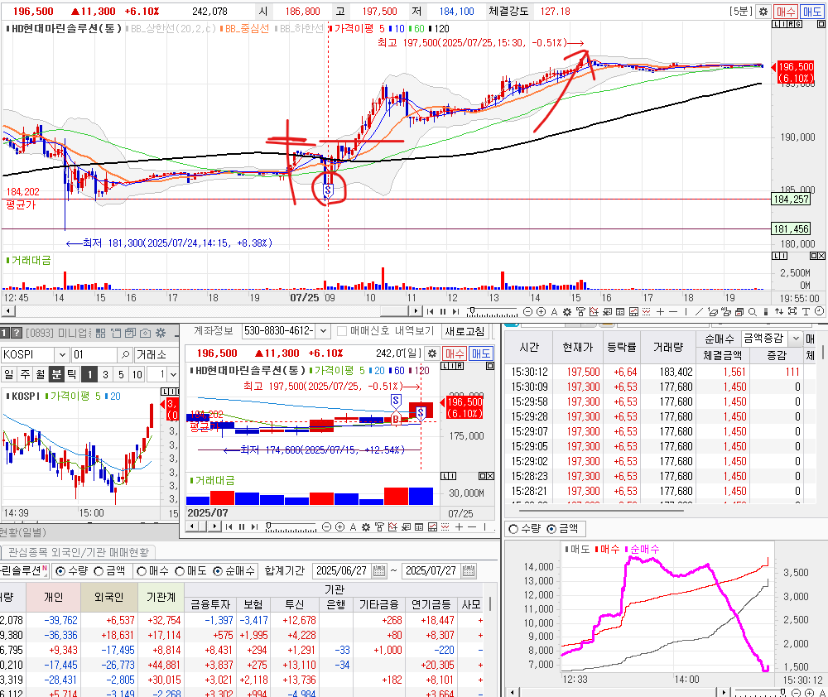Click gear icon next to 242,0 일 label
This screenshot has height=697, width=828.
[x=432, y=353]
